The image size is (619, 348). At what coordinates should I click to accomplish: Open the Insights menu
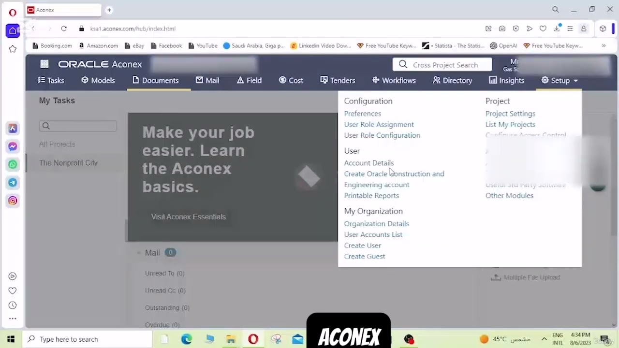(x=506, y=80)
